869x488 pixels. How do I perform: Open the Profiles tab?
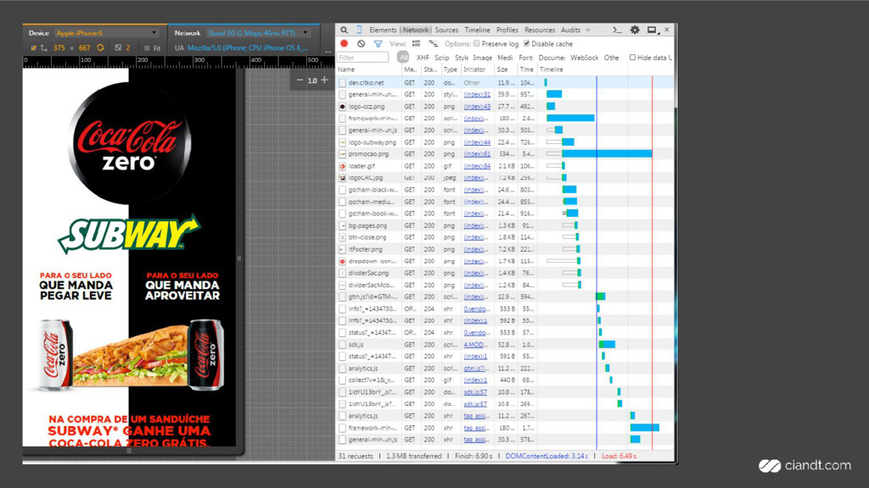[x=507, y=30]
